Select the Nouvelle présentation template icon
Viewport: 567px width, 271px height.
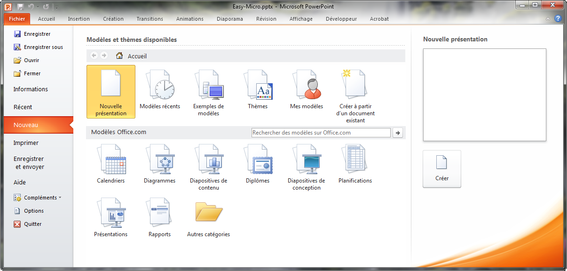point(111,91)
